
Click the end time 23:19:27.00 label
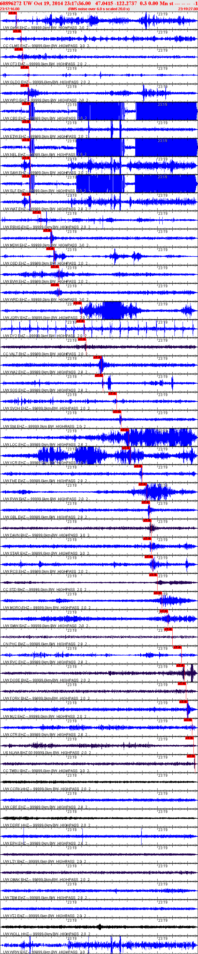tap(188, 9)
